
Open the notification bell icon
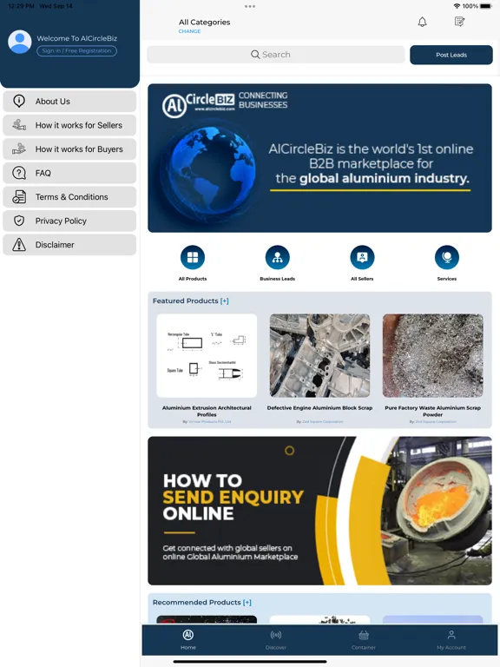(x=422, y=22)
